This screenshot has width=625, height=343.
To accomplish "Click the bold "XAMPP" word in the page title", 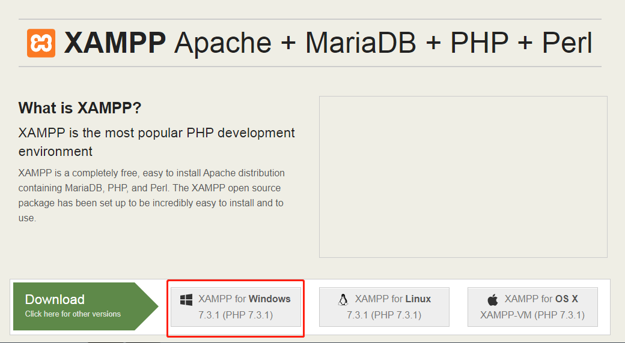I will click(x=115, y=43).
